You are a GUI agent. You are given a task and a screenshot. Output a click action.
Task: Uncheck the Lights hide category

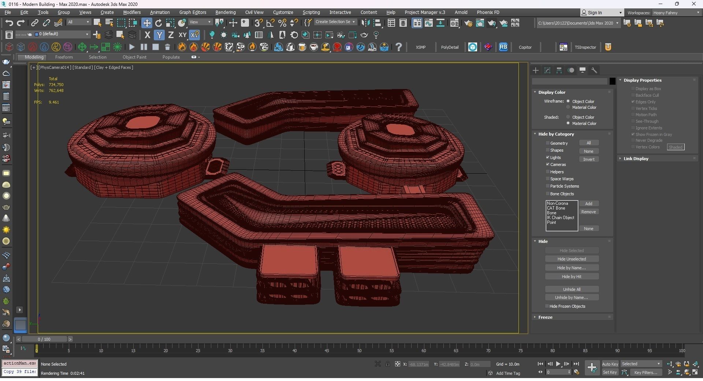(548, 158)
